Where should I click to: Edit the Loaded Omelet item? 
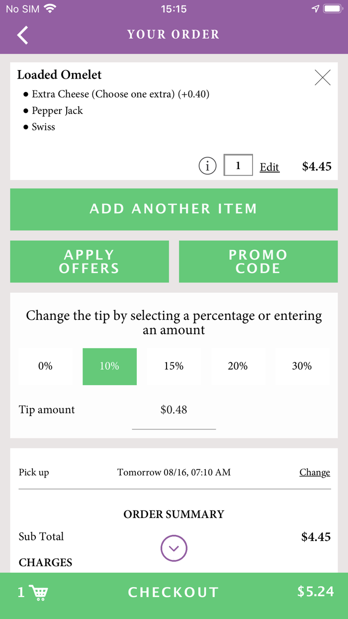(269, 167)
